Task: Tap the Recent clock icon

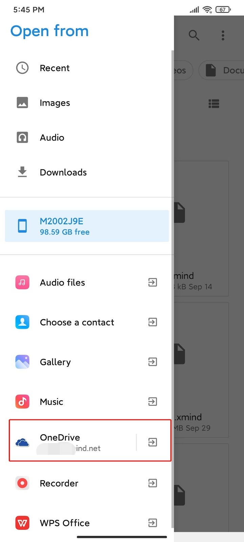Action: click(22, 68)
